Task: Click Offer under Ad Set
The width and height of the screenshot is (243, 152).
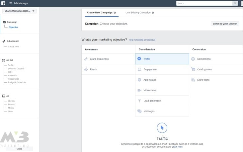Action: (x=10, y=72)
